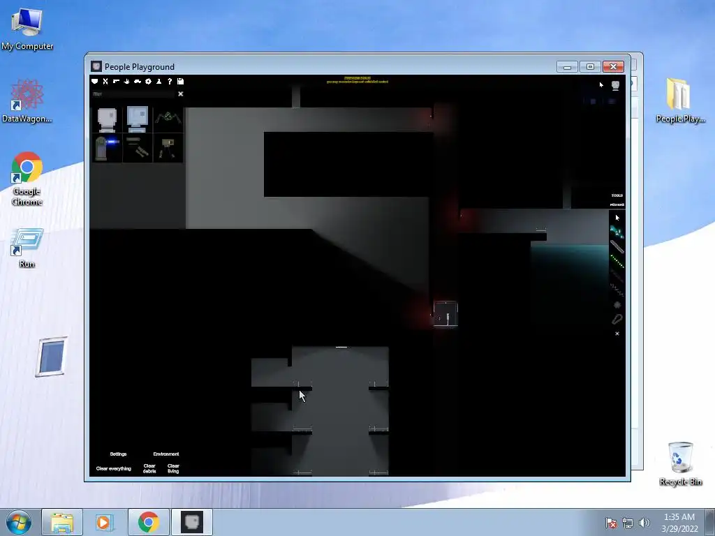This screenshot has height=536, width=715.
Task: Click Clear living
Action: click(173, 468)
